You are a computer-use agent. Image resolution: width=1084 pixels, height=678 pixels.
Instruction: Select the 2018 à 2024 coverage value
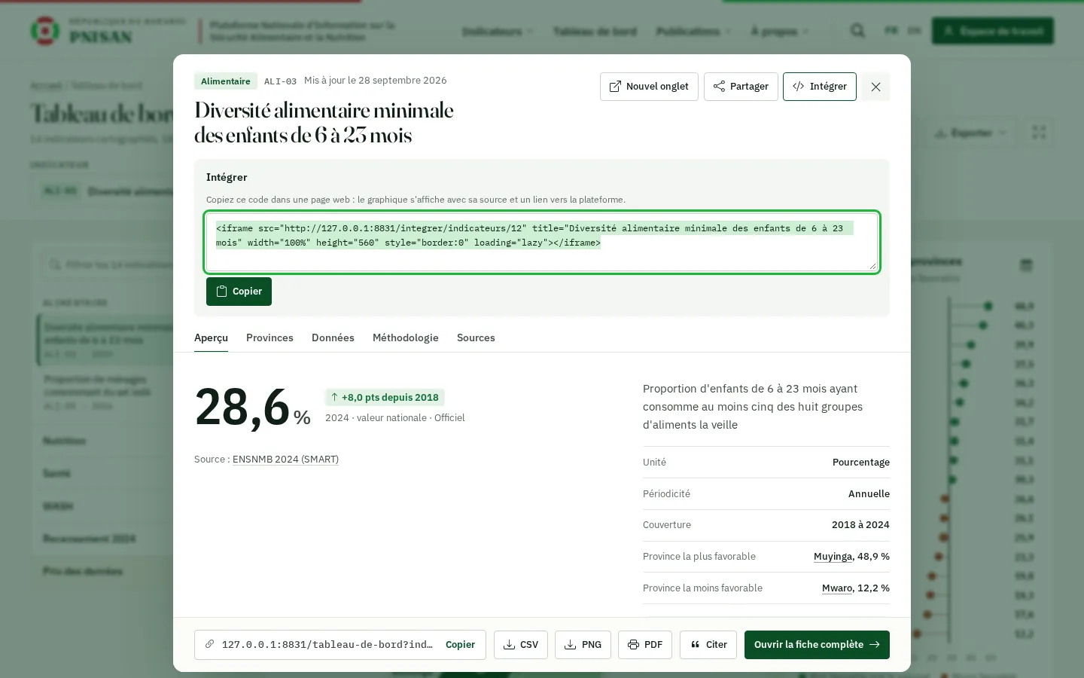(x=860, y=525)
